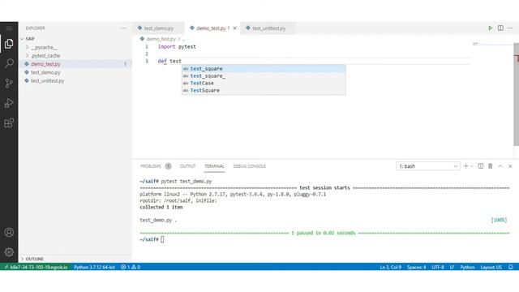This screenshot has height=292, width=519.
Task: Click Layout: US in status bar
Action: point(491,267)
